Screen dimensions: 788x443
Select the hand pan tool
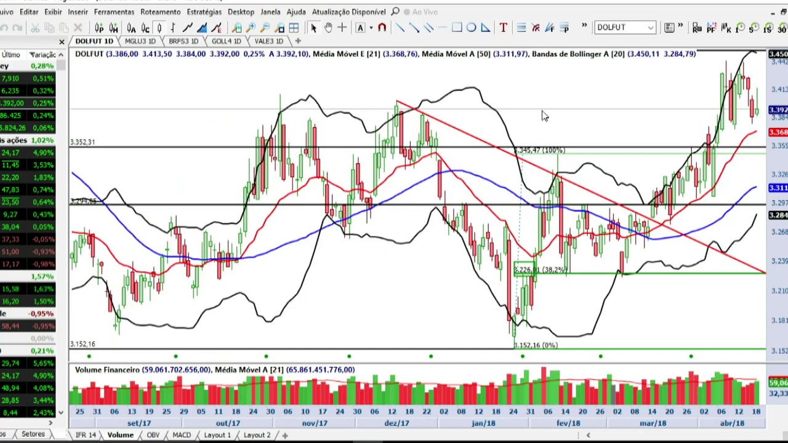point(328,28)
